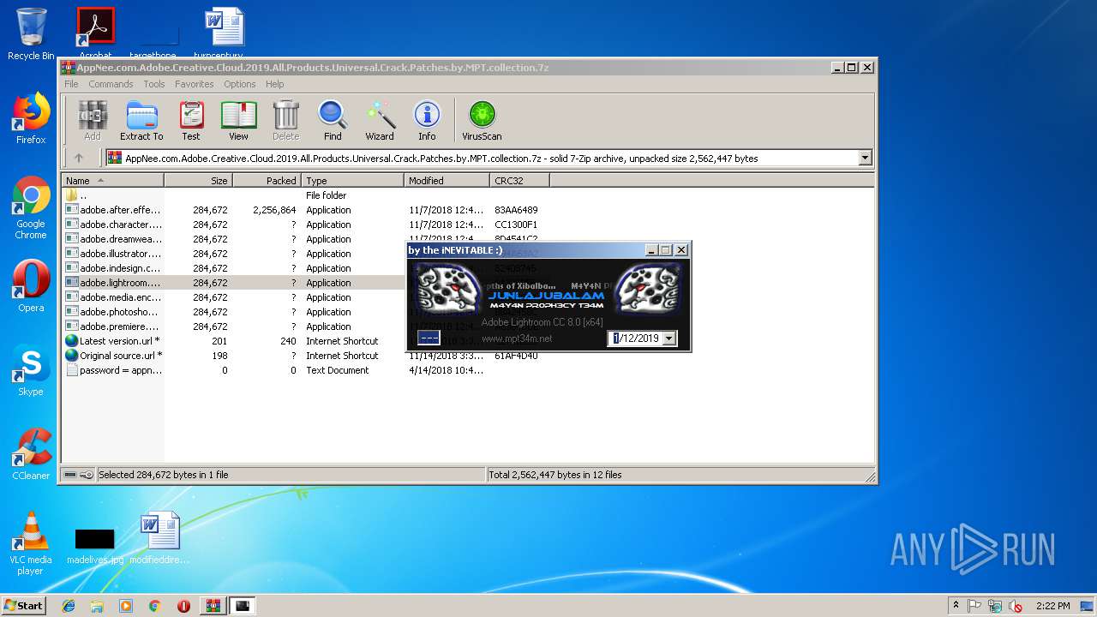Click the View file toolbar icon
Image resolution: width=1097 pixels, height=617 pixels.
coord(238,120)
